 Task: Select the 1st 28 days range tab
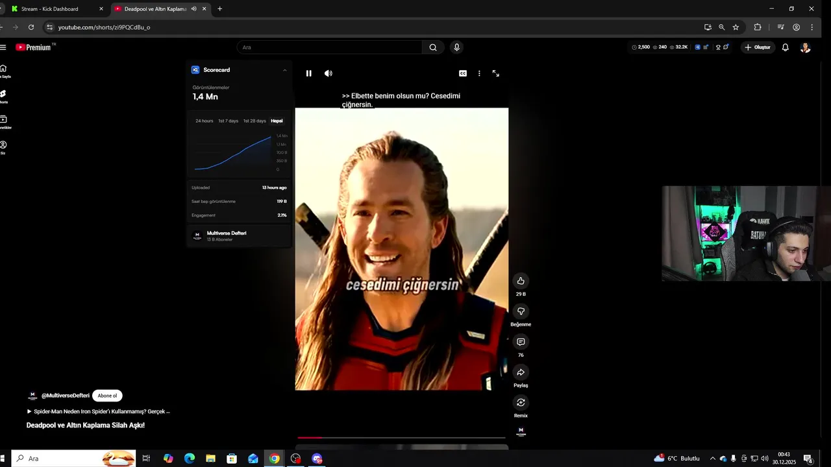click(254, 121)
